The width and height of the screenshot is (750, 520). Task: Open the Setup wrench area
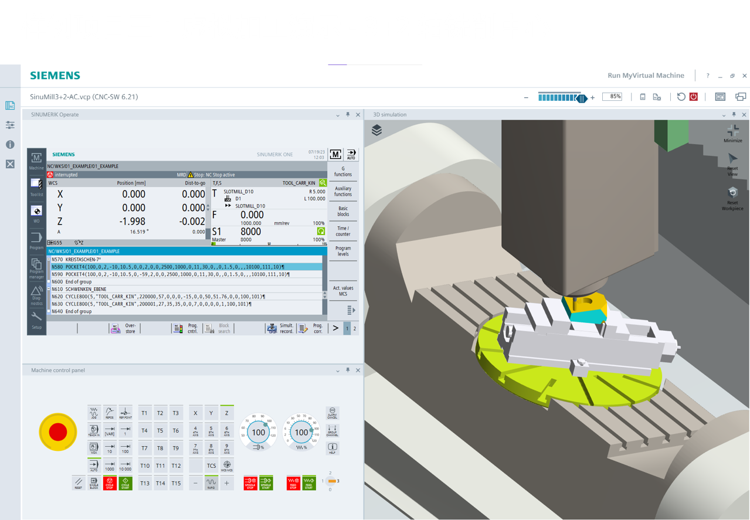36,320
